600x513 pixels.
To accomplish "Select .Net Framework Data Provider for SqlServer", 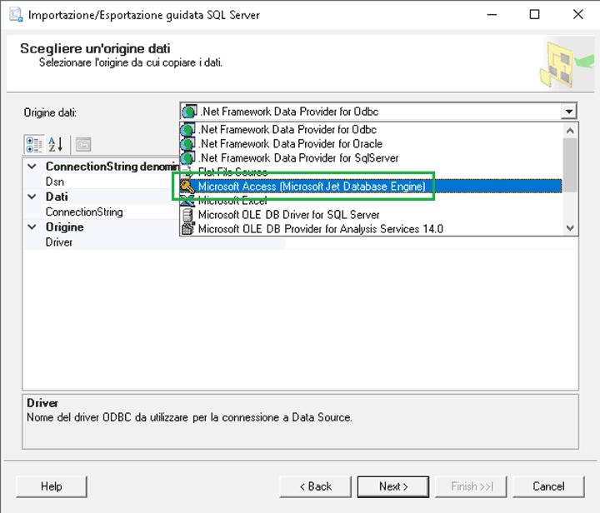I will tap(371, 158).
